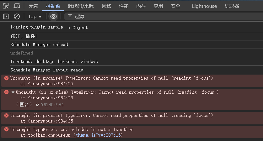Expand the logged Object entry
The height and width of the screenshot is (141, 263).
70,28
